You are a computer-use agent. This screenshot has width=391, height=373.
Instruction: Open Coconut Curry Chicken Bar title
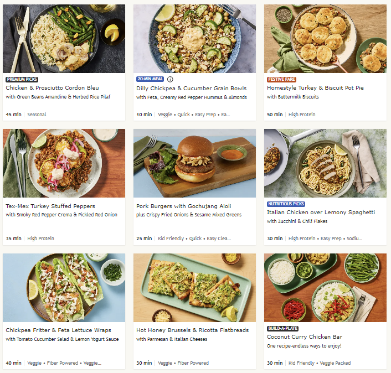pos(305,337)
